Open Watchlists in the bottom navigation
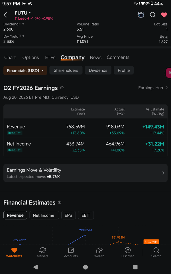The height and width of the screenshot is (274, 171). (14, 253)
